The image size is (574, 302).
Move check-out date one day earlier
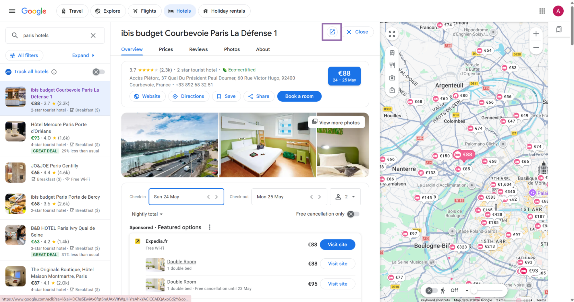click(x=312, y=197)
